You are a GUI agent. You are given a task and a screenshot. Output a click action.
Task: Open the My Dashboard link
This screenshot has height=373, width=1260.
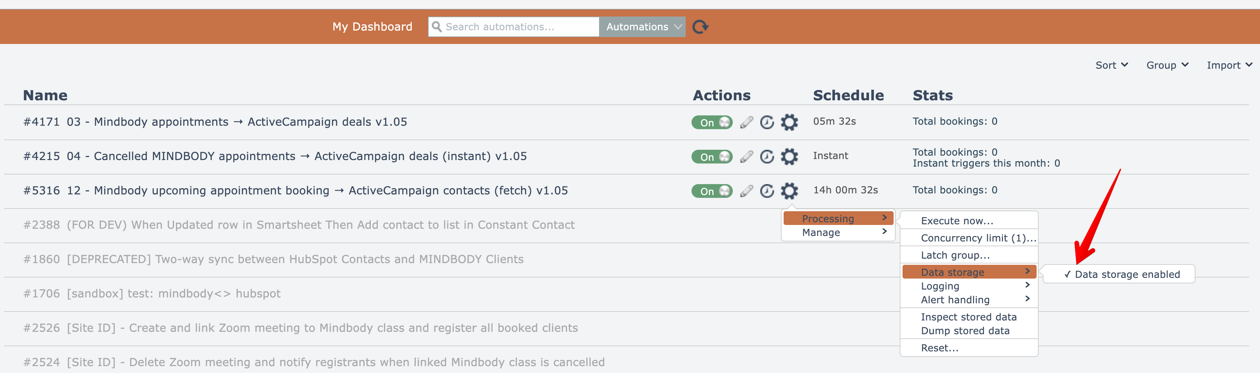click(x=372, y=27)
